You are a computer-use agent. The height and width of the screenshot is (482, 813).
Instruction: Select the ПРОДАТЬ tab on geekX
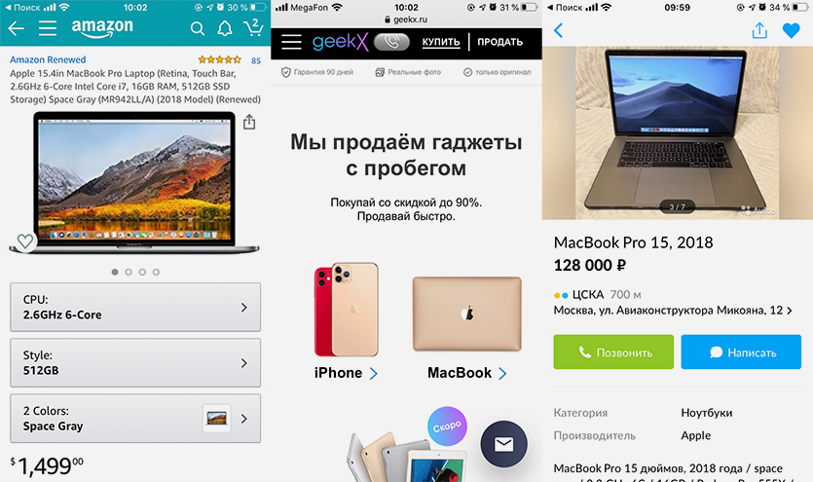click(x=499, y=42)
